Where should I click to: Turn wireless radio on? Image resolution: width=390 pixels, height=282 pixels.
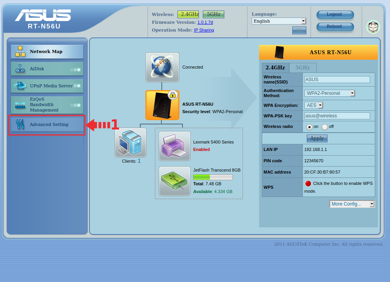(309, 127)
